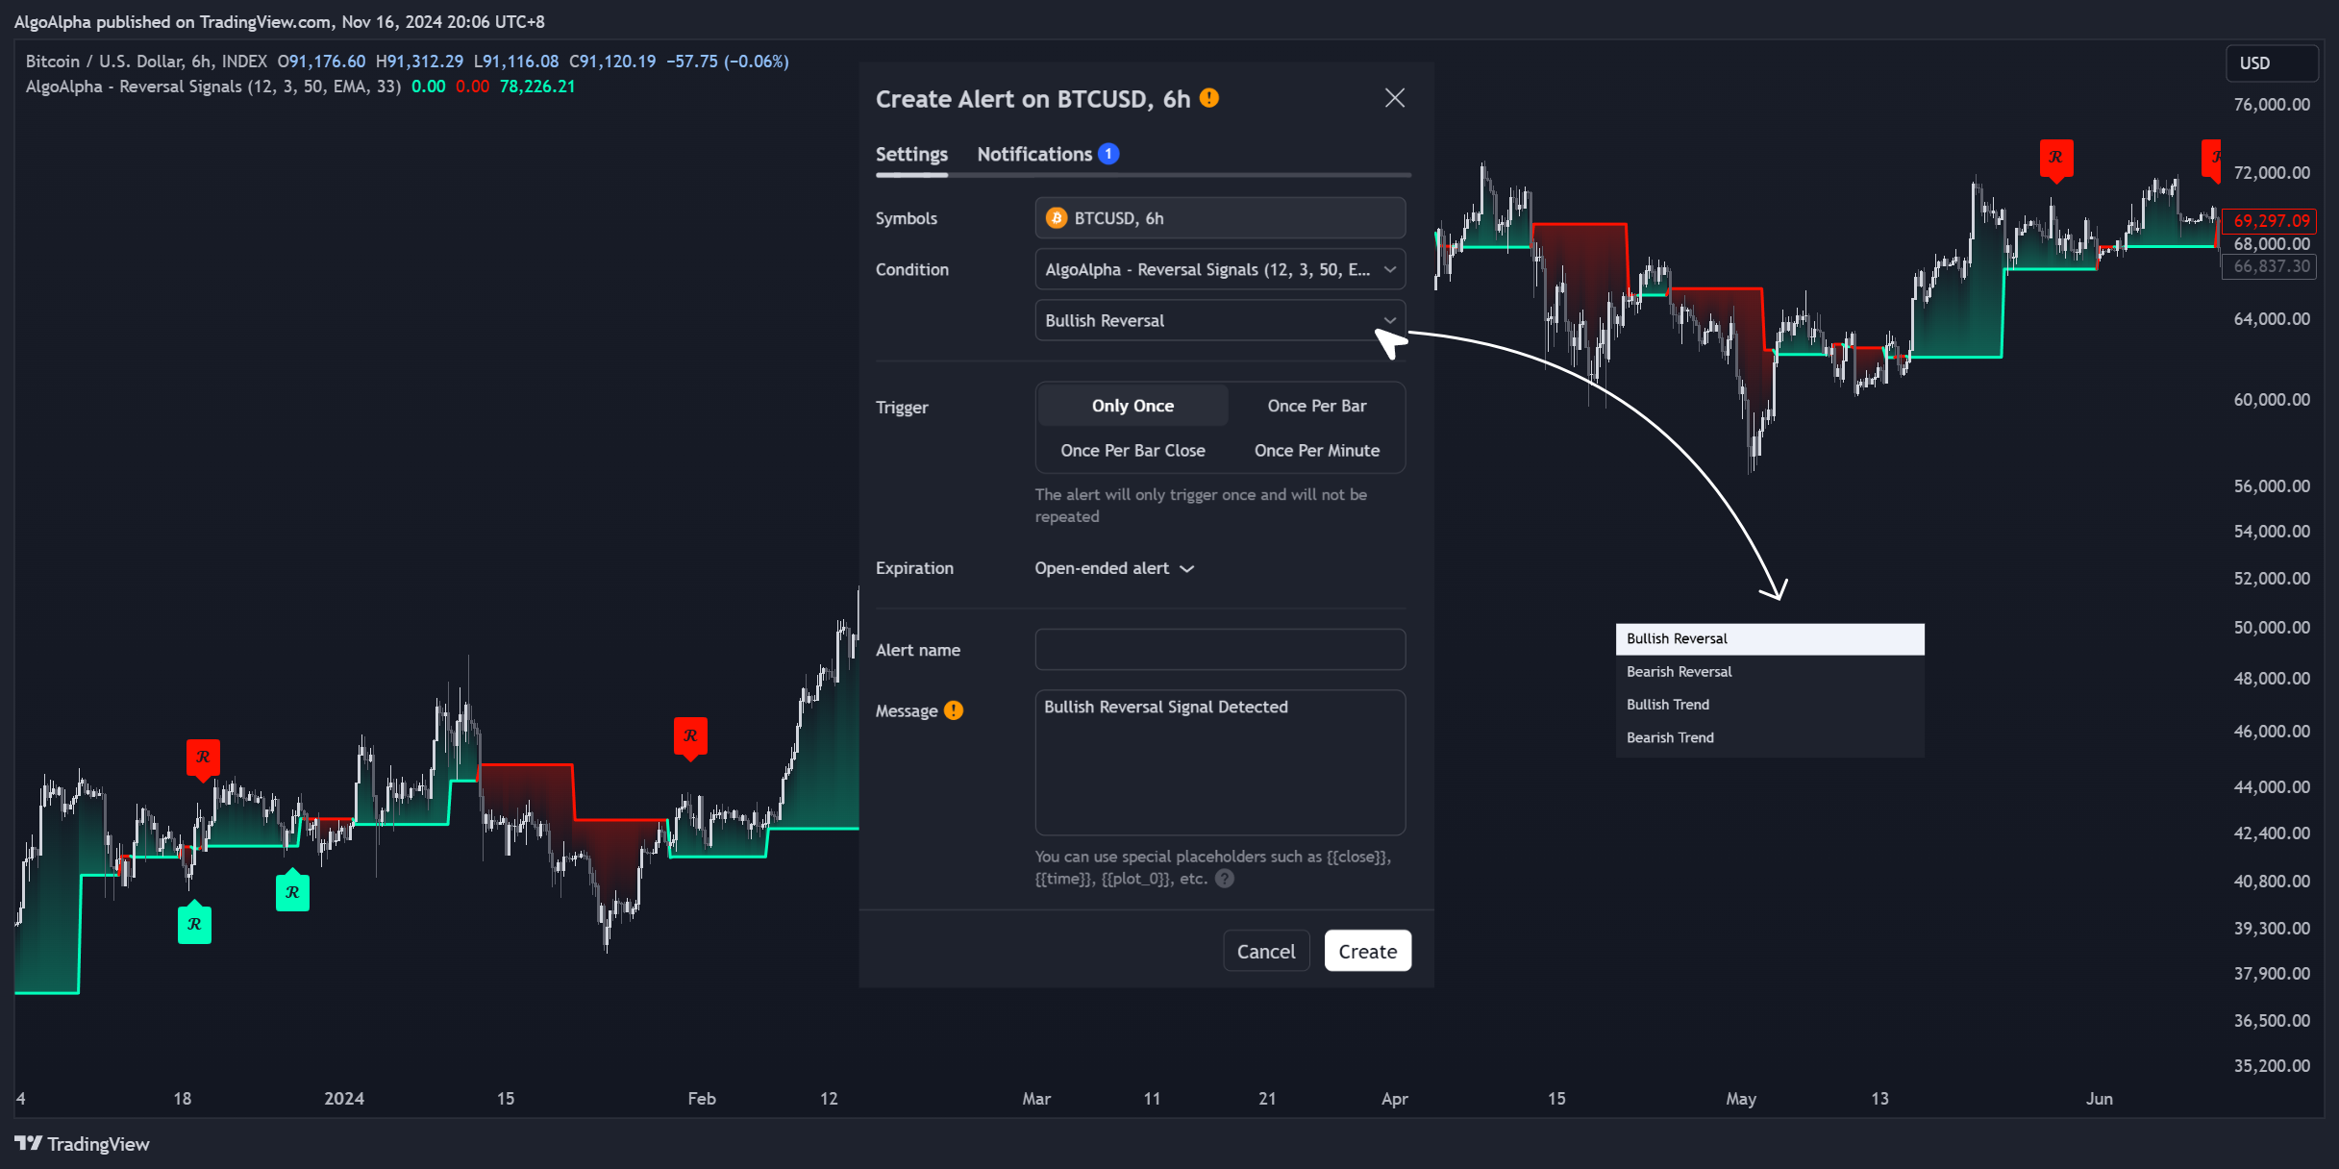The width and height of the screenshot is (2339, 1169).
Task: Click the TradingView logo at bottom left
Action: point(82,1144)
